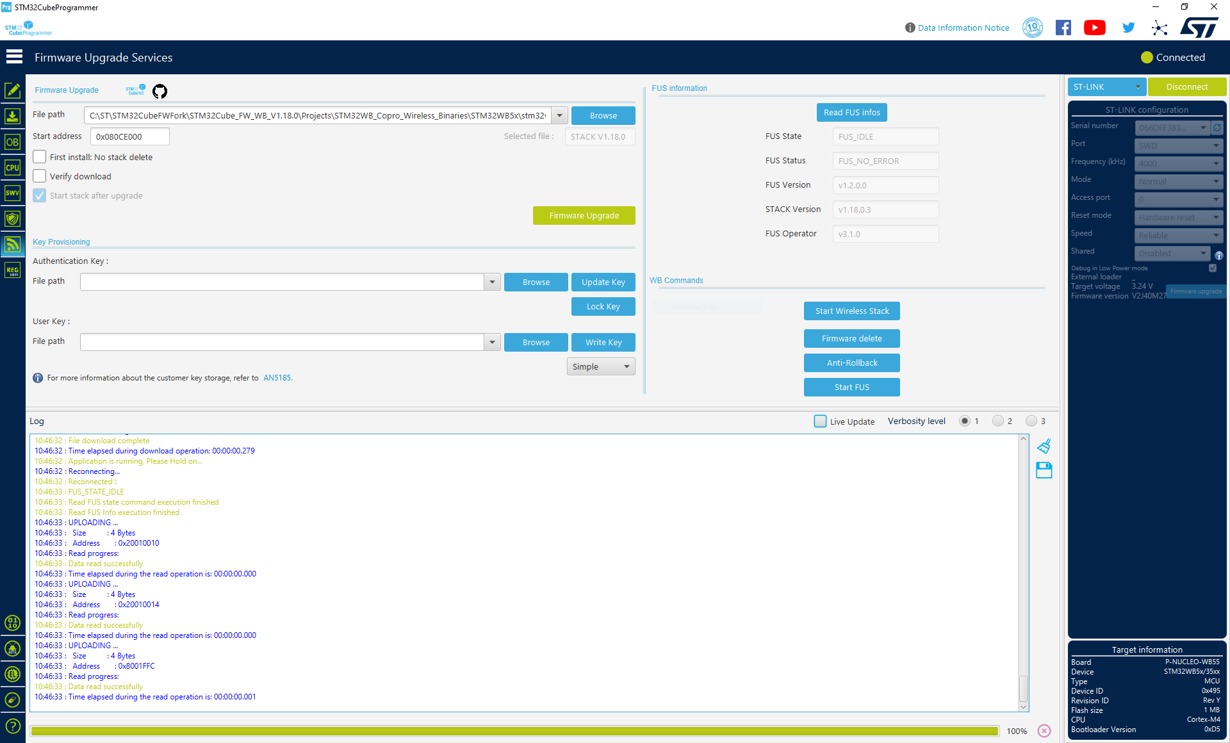Viewport: 1230px width, 743px height.
Task: Check First install: No stack delete
Action: click(40, 157)
